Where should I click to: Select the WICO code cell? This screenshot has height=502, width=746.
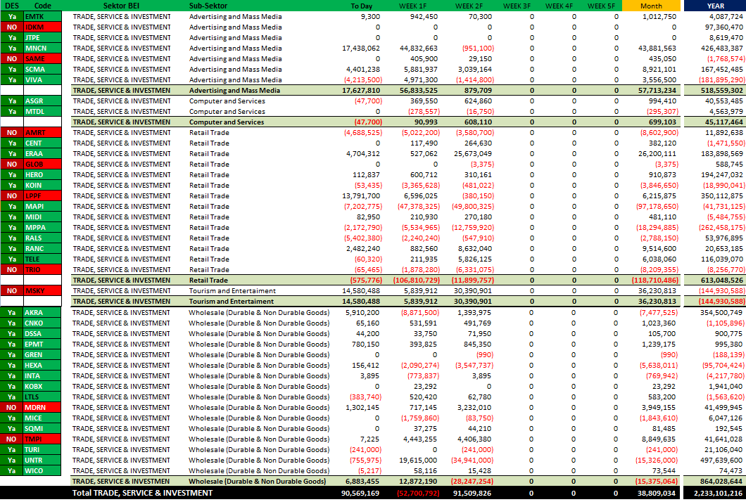coord(42,470)
